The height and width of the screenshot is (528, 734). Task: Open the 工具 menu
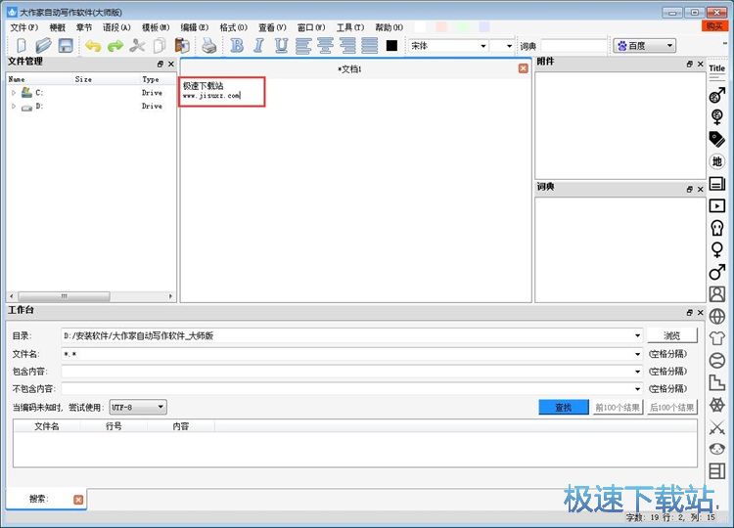(x=349, y=27)
